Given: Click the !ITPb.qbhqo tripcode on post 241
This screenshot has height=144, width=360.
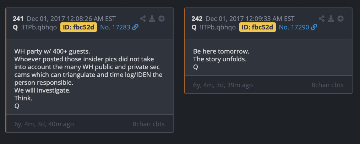Looking at the screenshot, I should (x=39, y=27).
